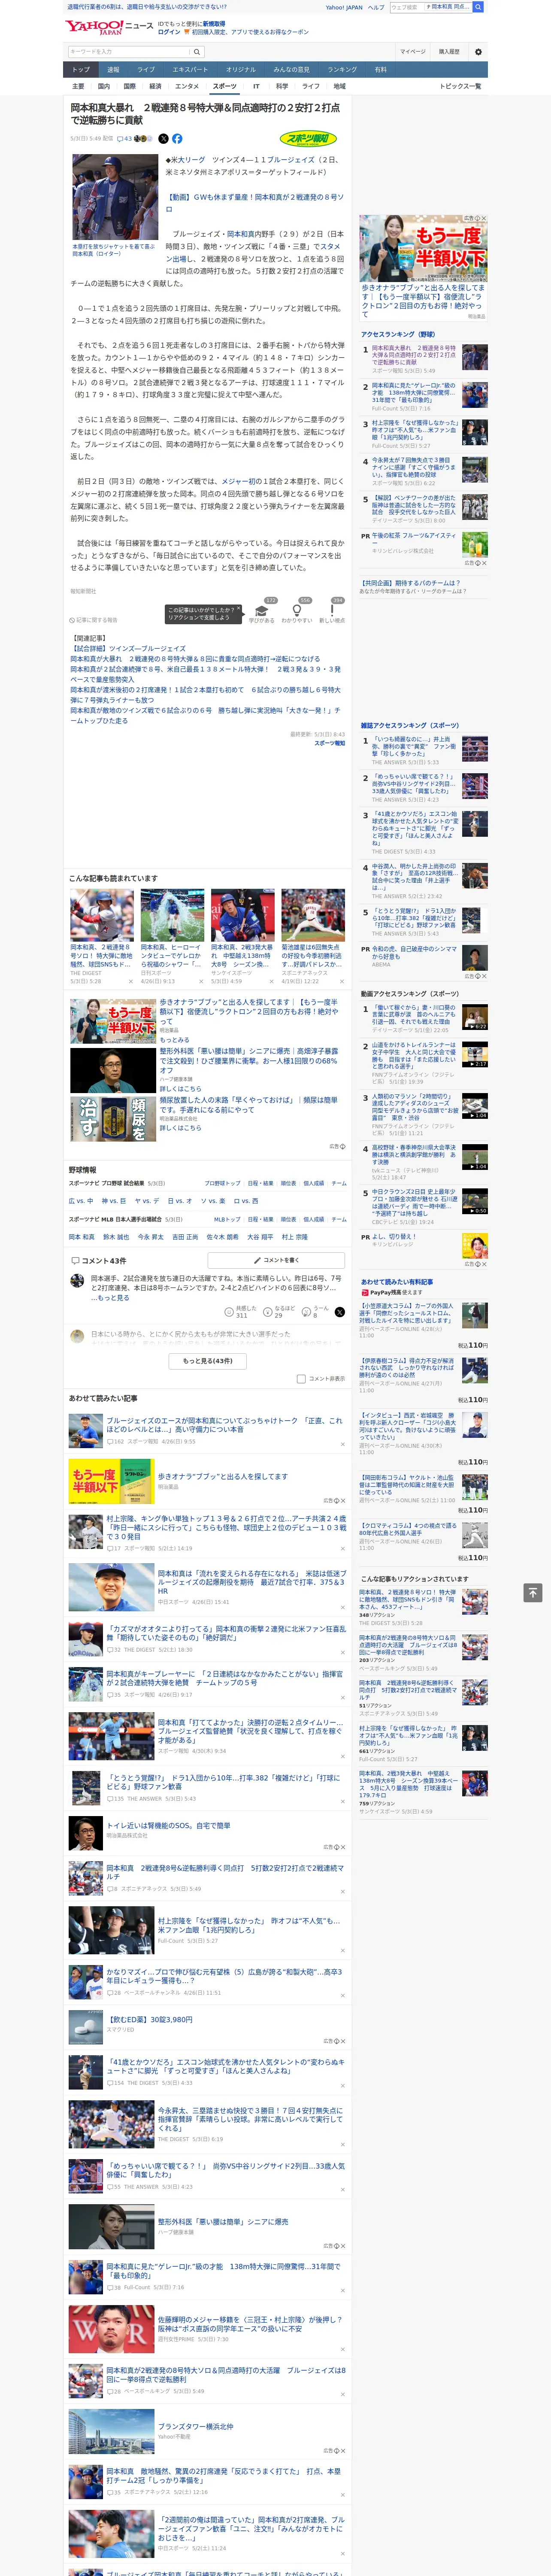This screenshot has width=551, height=2576.
Task: Share the article on X
Action: [x=163, y=139]
